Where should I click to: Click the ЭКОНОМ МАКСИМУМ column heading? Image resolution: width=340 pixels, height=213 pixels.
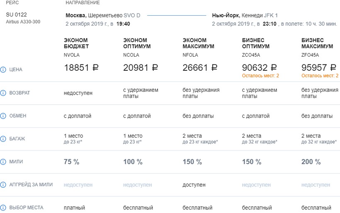tap(199, 43)
